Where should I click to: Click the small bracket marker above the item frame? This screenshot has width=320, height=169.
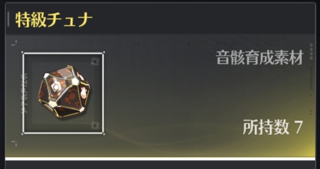click(14, 42)
